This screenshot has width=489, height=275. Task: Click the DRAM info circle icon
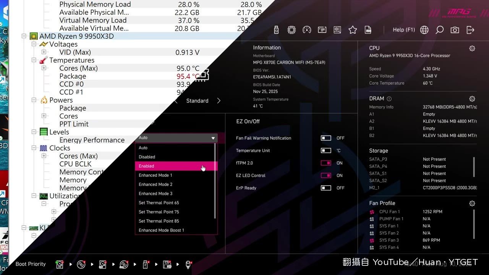[x=389, y=99]
